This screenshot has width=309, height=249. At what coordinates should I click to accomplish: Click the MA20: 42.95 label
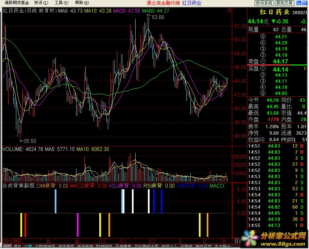pos(127,11)
